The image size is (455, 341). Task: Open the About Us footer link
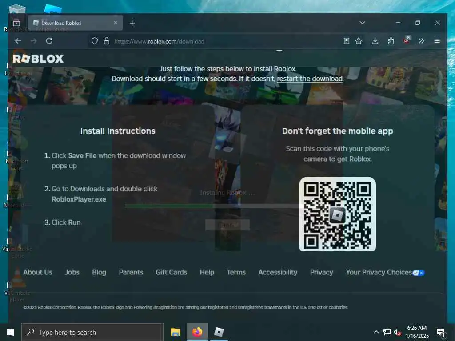click(38, 272)
